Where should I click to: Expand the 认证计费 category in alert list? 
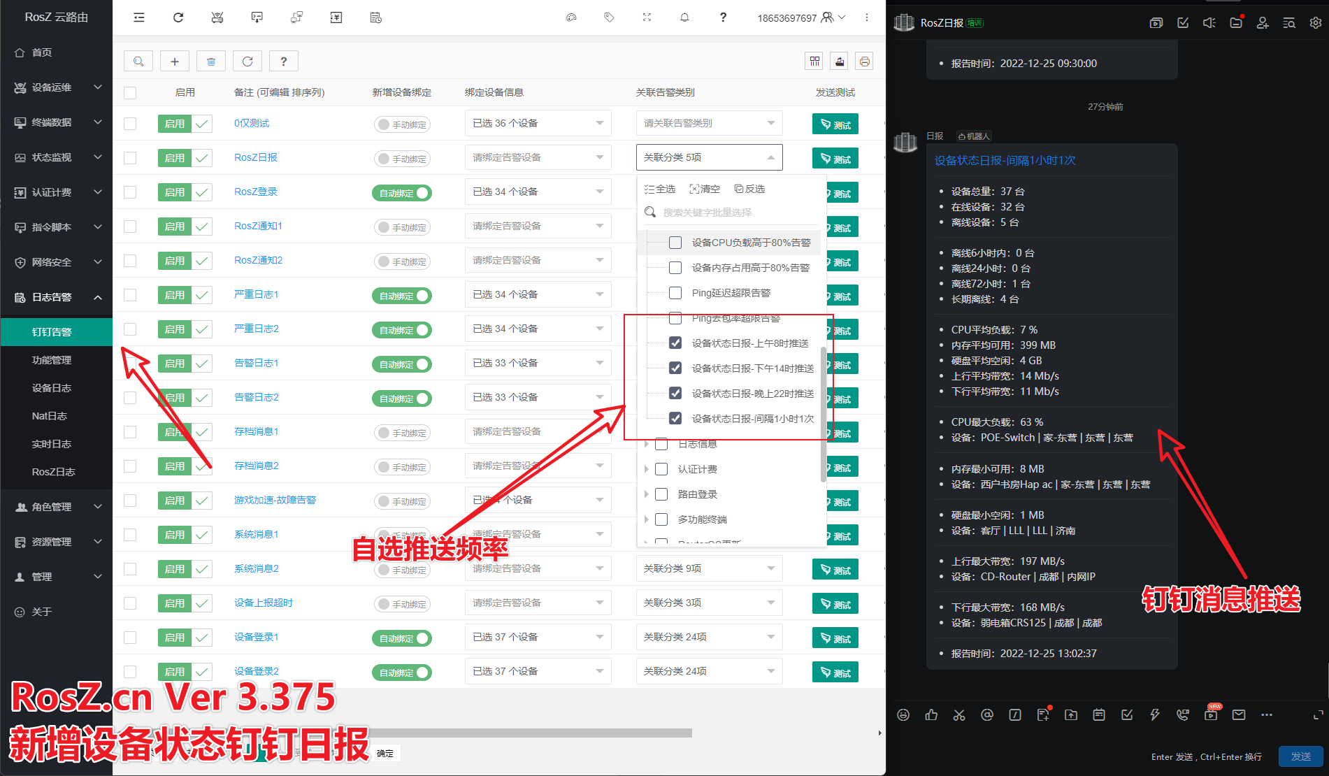[x=646, y=469]
